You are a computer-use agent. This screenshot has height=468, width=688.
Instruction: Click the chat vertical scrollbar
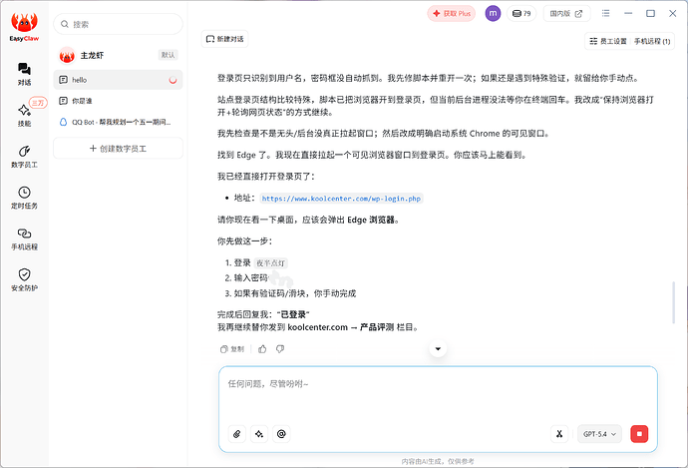pos(673,302)
